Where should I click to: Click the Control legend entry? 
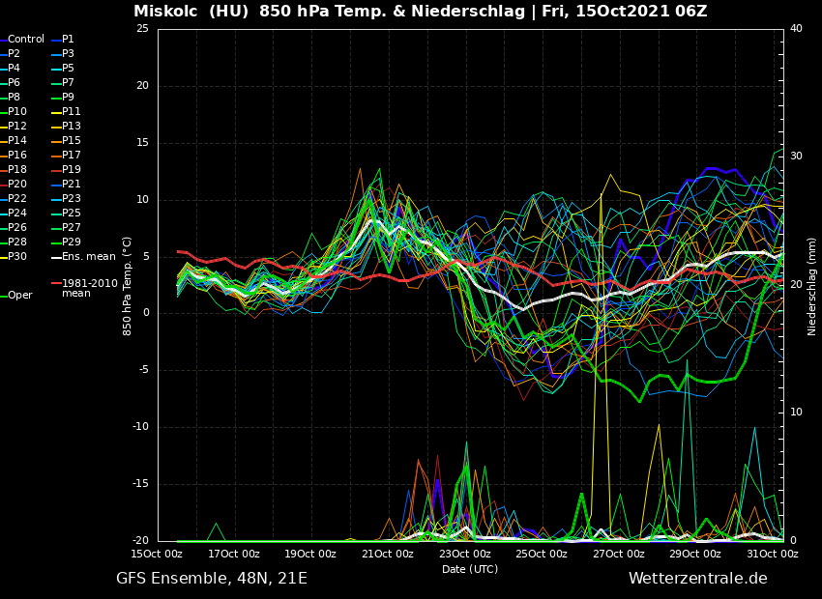coord(26,40)
